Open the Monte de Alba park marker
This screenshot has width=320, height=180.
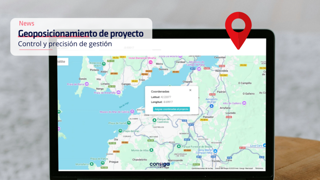tap(151, 150)
